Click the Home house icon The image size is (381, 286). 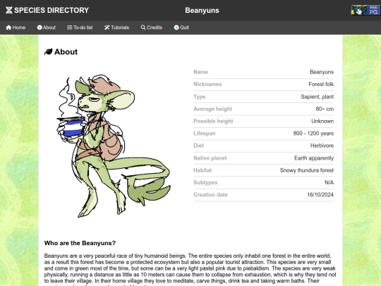tap(8, 28)
